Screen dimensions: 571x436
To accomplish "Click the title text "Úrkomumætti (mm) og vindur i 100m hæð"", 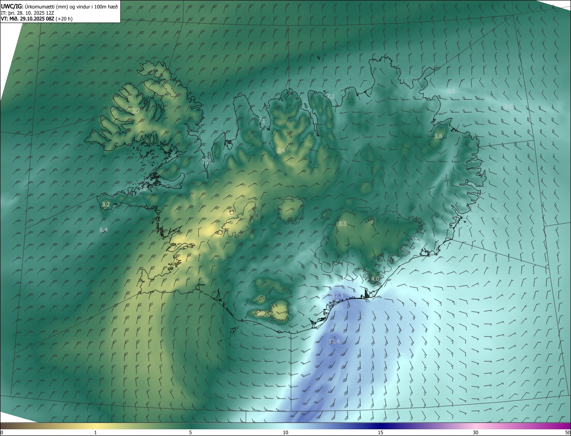I will pyautogui.click(x=70, y=6).
